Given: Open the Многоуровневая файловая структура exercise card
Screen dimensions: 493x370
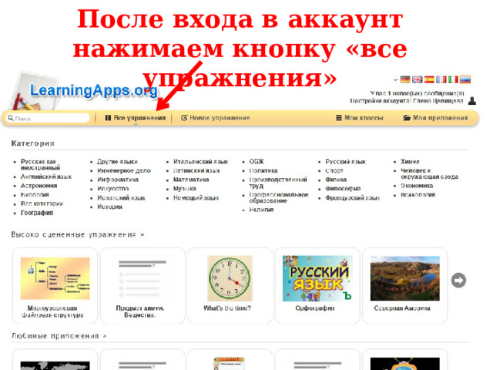Looking at the screenshot, I should click(x=55, y=286).
